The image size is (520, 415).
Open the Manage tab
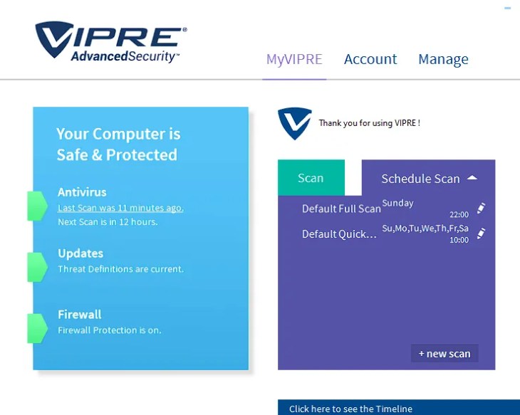(443, 60)
